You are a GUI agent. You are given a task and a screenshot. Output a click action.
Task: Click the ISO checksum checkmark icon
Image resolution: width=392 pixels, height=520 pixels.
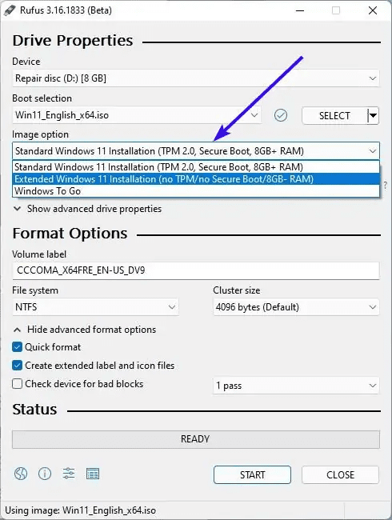281,115
